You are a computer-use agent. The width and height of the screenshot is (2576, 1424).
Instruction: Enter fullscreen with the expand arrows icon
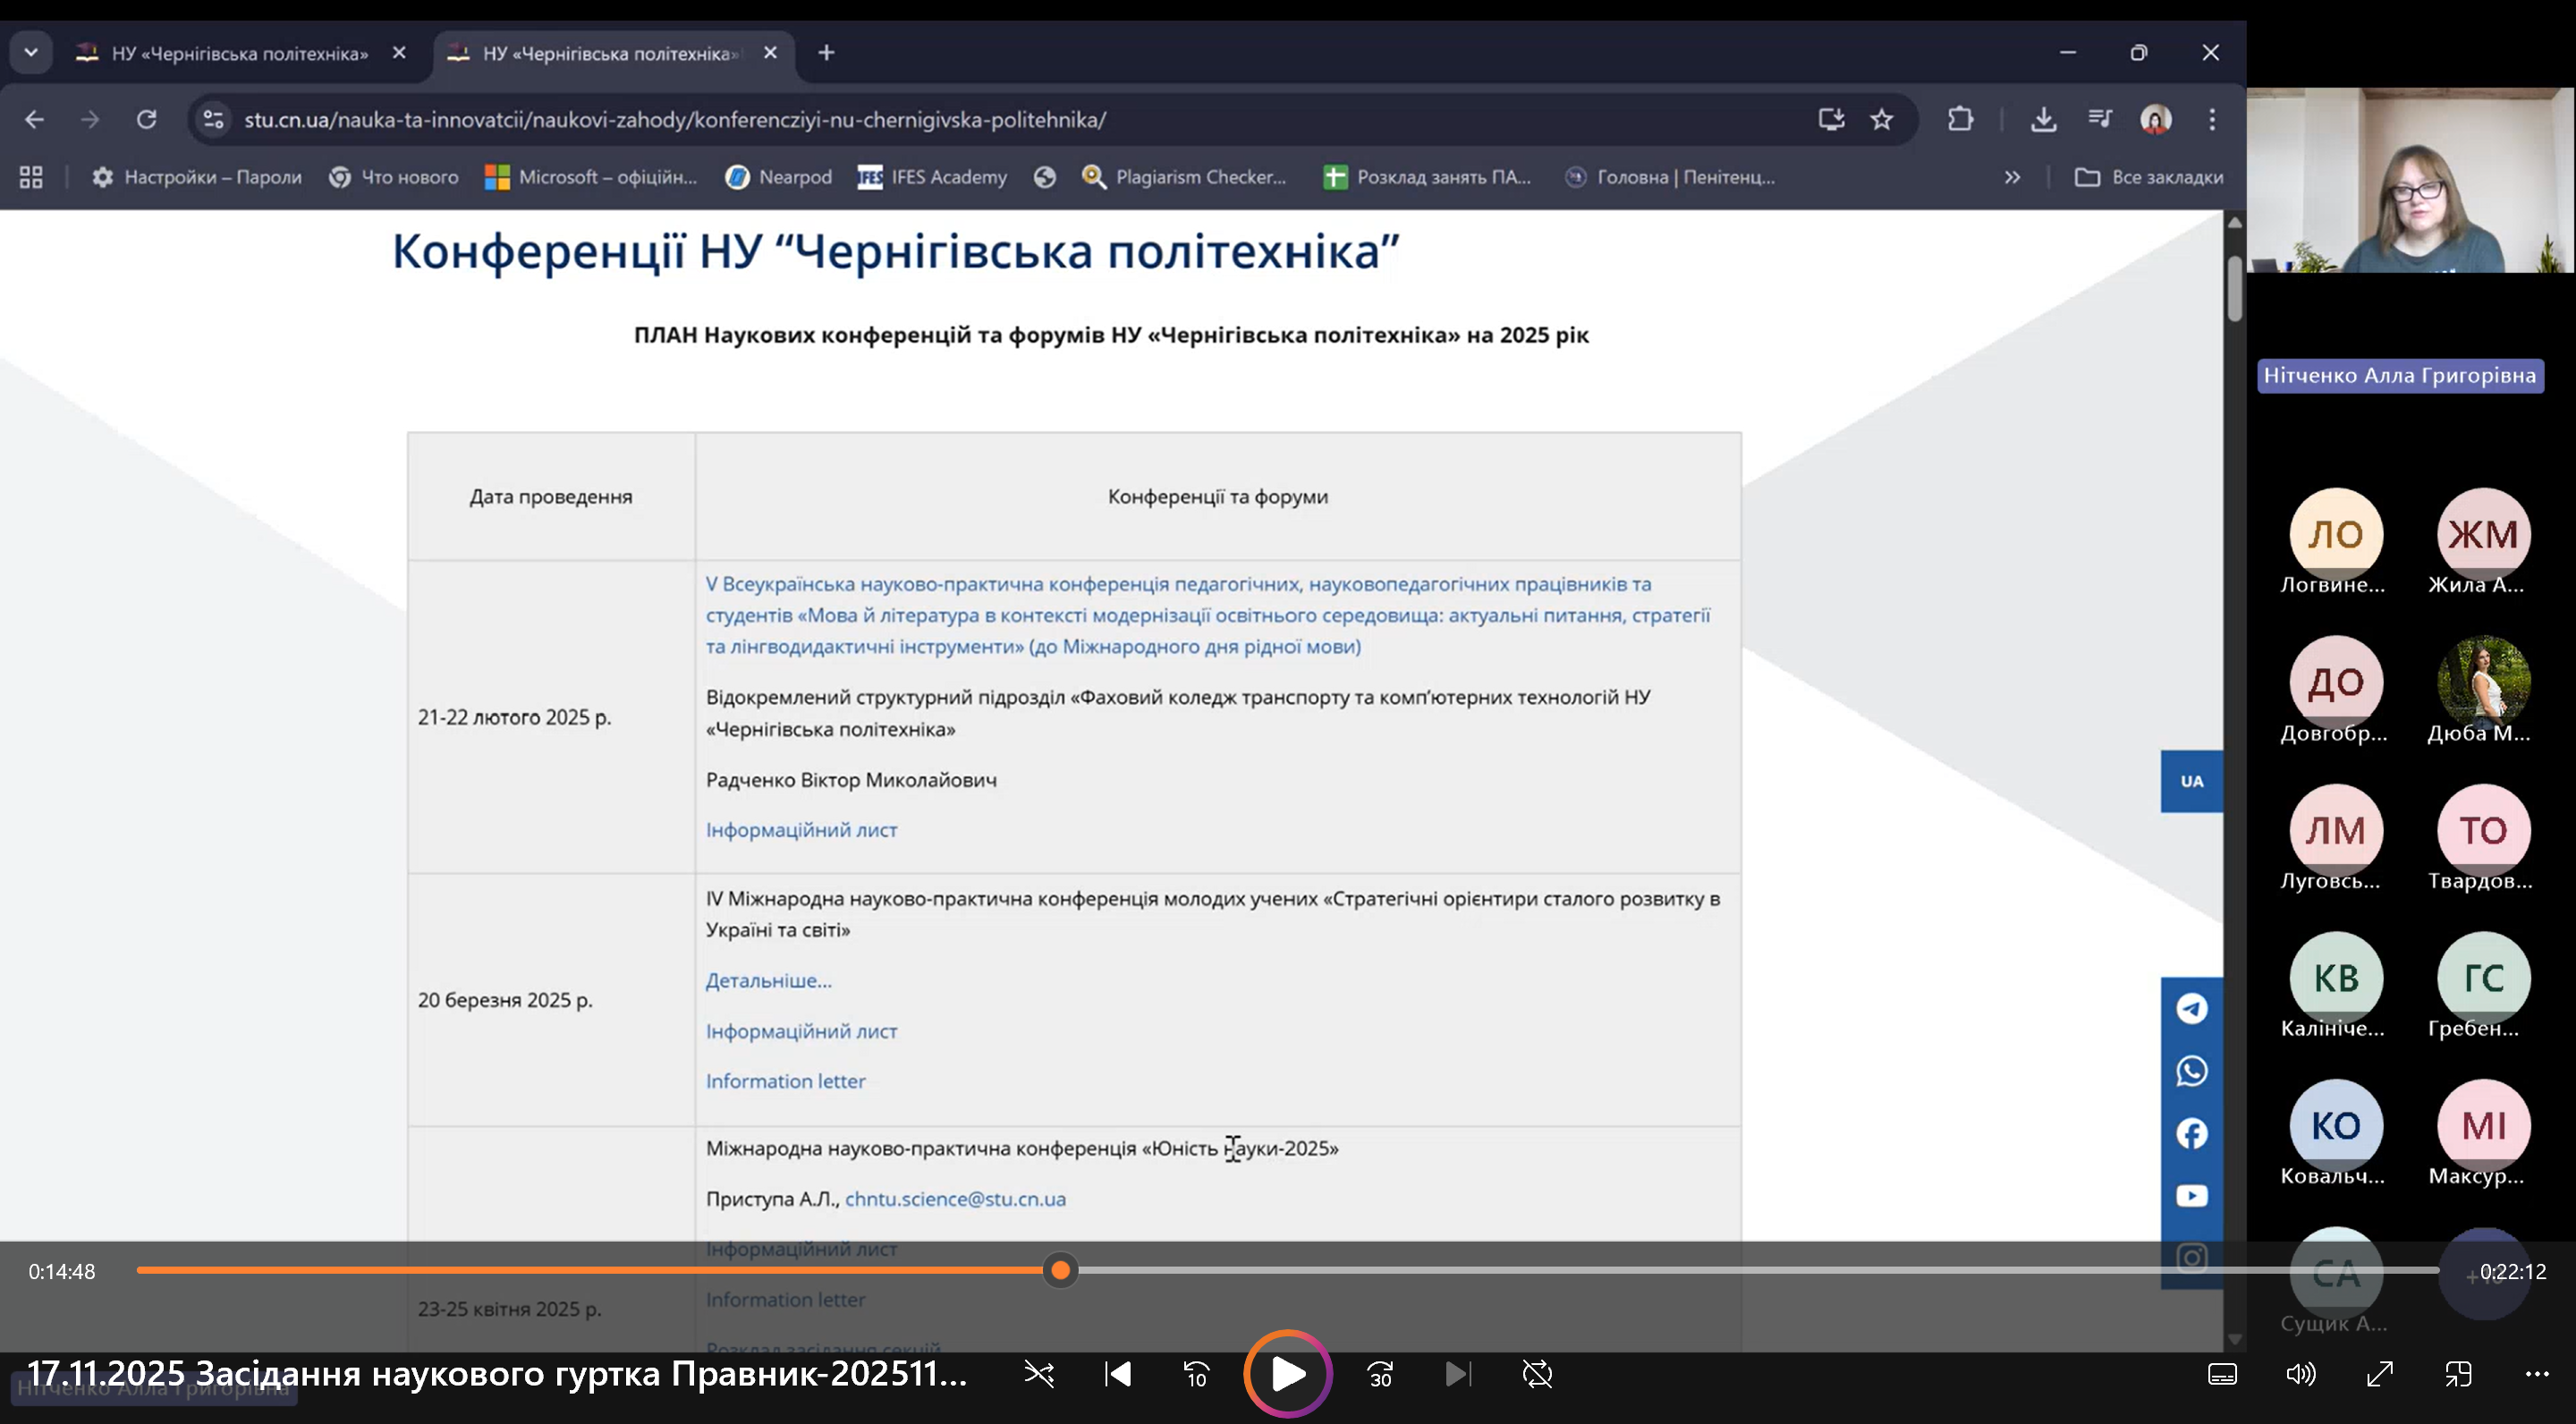tap(2379, 1374)
